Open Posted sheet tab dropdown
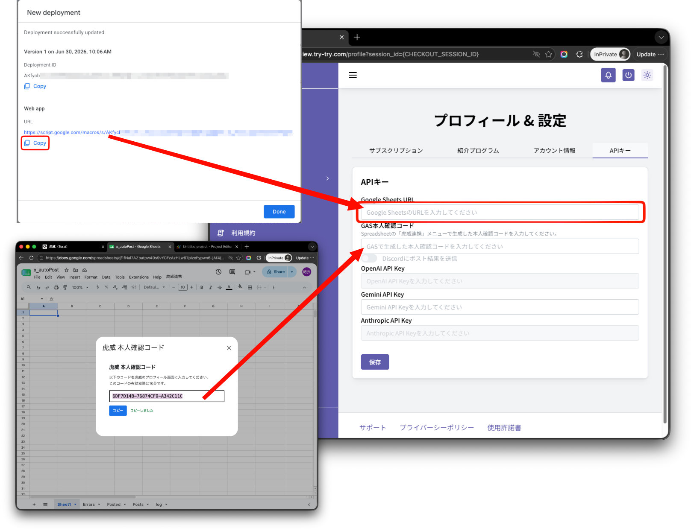Image resolution: width=694 pixels, height=531 pixels. pyautogui.click(x=125, y=505)
